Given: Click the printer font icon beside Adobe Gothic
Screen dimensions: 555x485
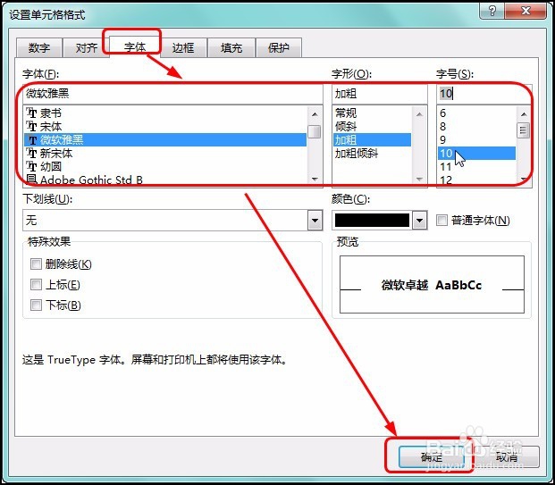Looking at the screenshot, I should [31, 180].
